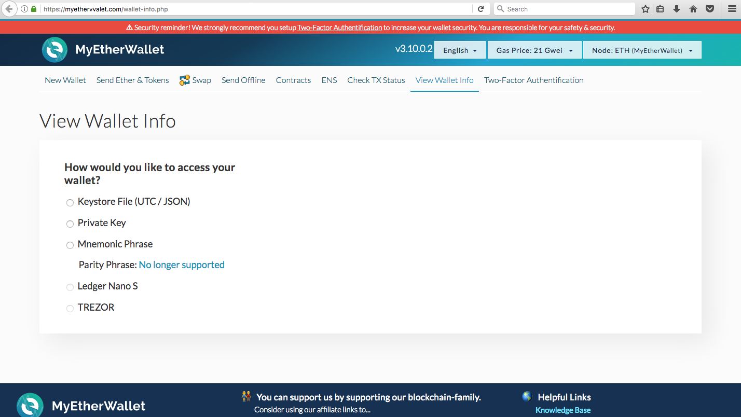The image size is (741, 417).
Task: Reload the page with the refresh icon
Action: coord(481,9)
